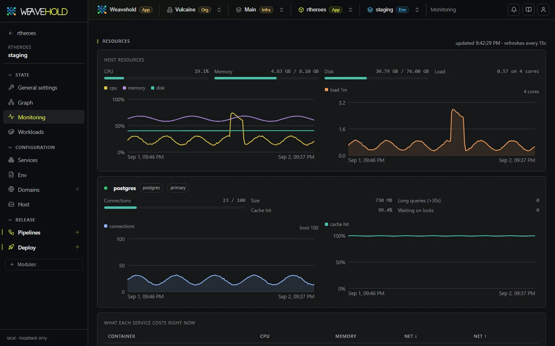This screenshot has width=555, height=346.
Task: Click the Domains globe icon
Action: tap(11, 190)
